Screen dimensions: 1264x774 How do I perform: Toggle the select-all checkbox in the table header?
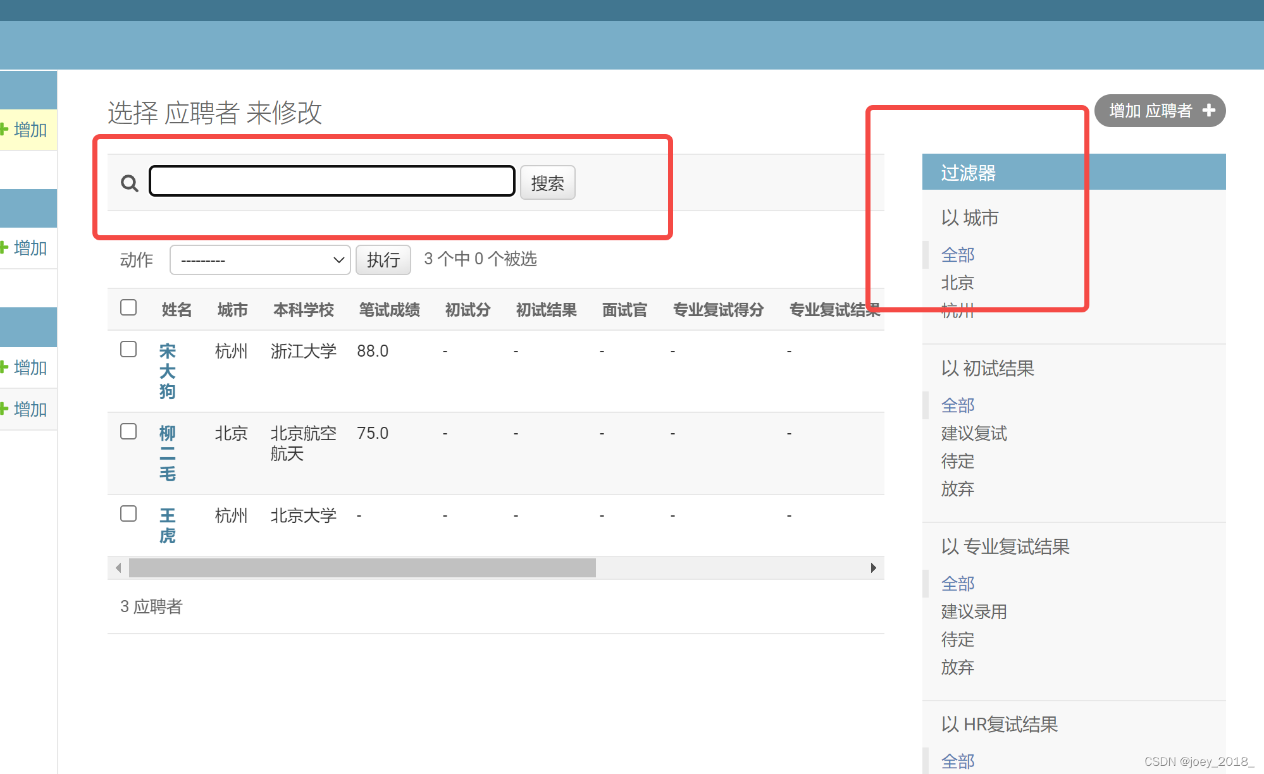tap(128, 308)
